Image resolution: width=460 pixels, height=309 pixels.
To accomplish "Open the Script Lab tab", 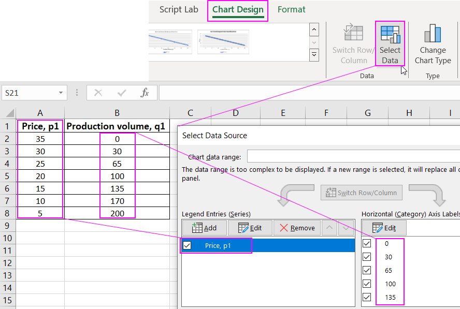I will pyautogui.click(x=178, y=10).
